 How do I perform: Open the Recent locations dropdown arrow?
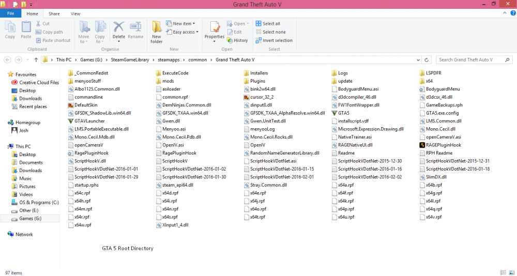(27, 60)
